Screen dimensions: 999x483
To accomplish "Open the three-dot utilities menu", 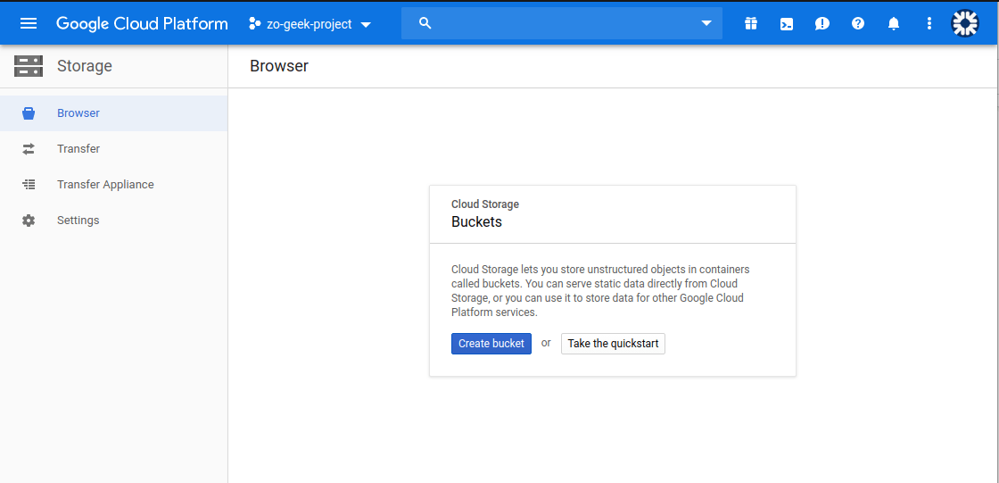I will 929,23.
